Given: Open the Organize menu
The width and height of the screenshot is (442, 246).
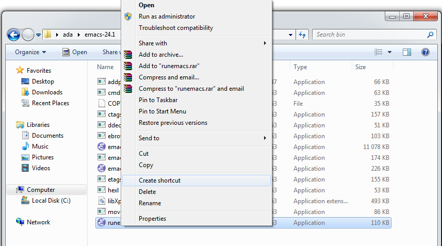Looking at the screenshot, I should click(x=30, y=52).
